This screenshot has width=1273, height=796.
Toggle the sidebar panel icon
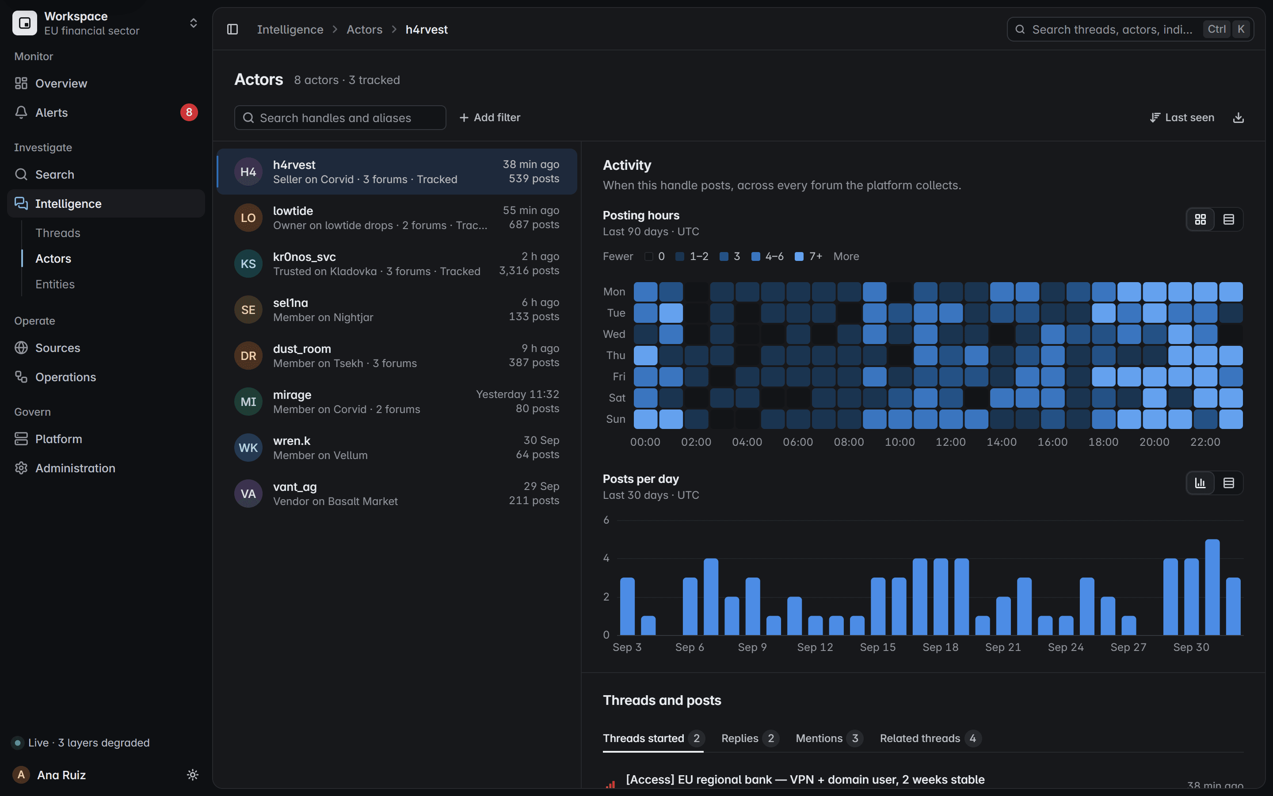pos(232,30)
